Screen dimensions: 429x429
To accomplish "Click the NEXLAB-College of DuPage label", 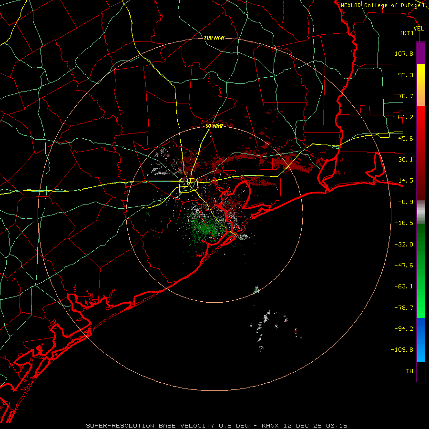I will pyautogui.click(x=380, y=5).
